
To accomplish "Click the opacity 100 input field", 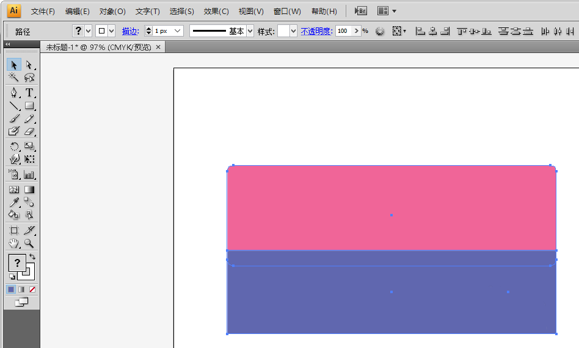I will click(344, 31).
